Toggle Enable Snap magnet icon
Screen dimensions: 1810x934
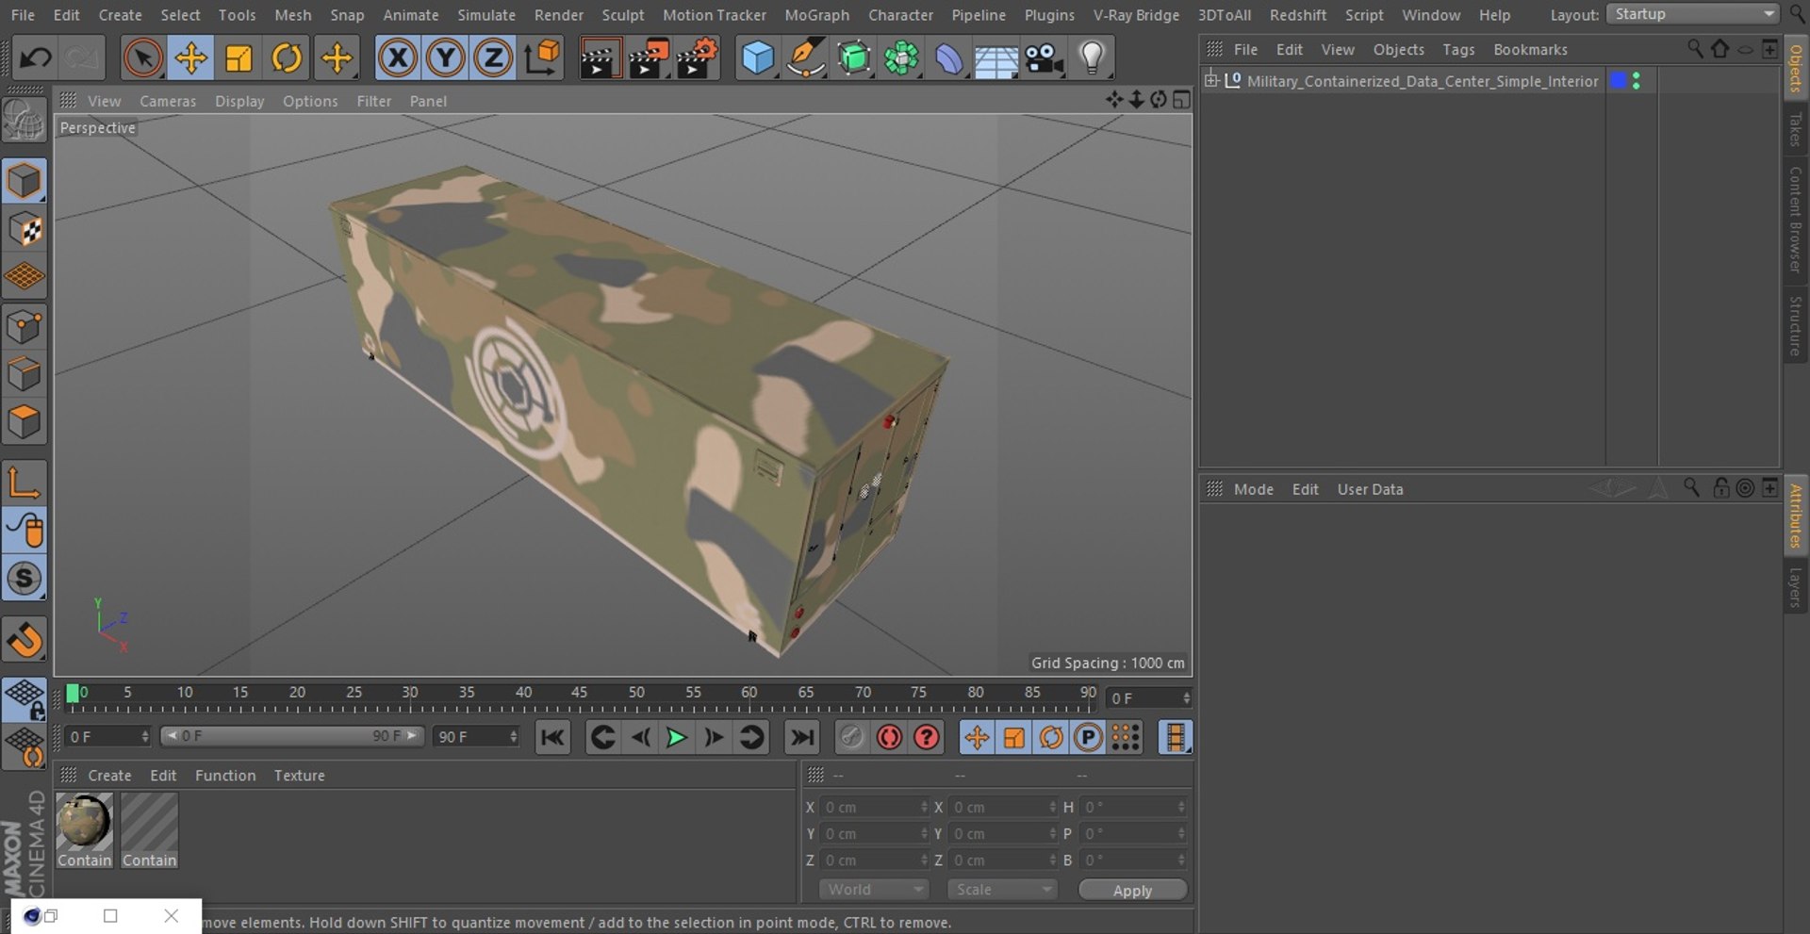click(x=25, y=640)
